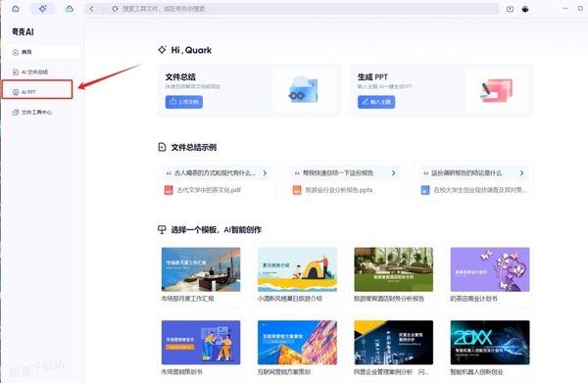The width and height of the screenshot is (588, 383).
Task: Click the AI 文件总结 sidebar icon
Action: point(16,72)
